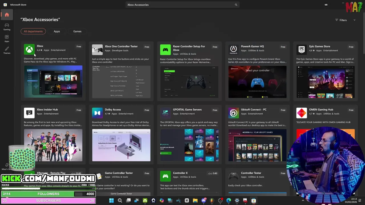This screenshot has height=205, width=365.
Task: Click Controller X price label 5.60
Action: tap(213, 173)
